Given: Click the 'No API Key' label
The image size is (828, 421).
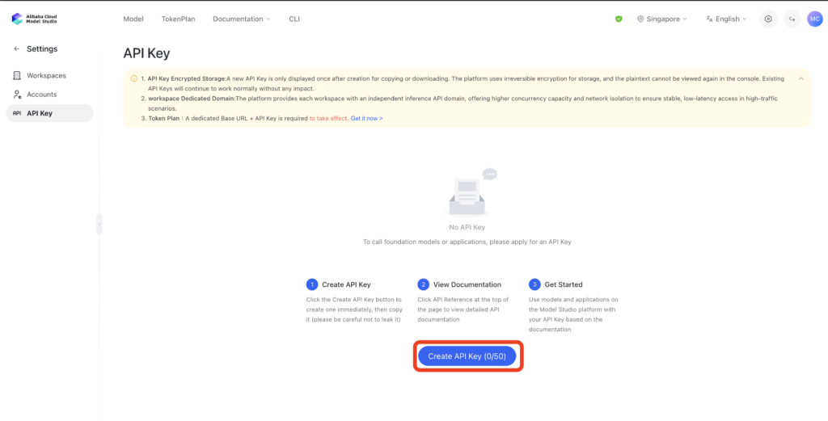Looking at the screenshot, I should point(467,227).
